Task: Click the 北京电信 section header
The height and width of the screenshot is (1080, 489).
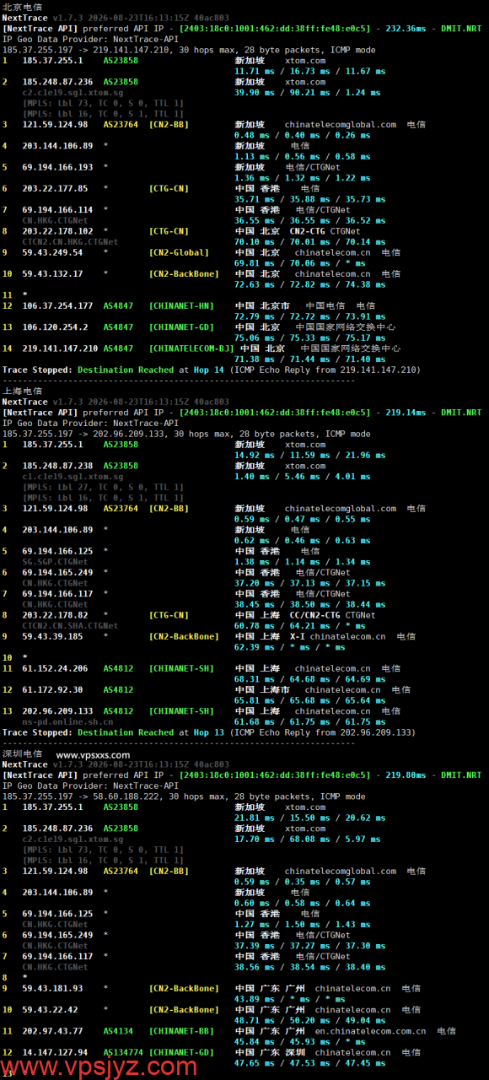Action: tap(22, 7)
